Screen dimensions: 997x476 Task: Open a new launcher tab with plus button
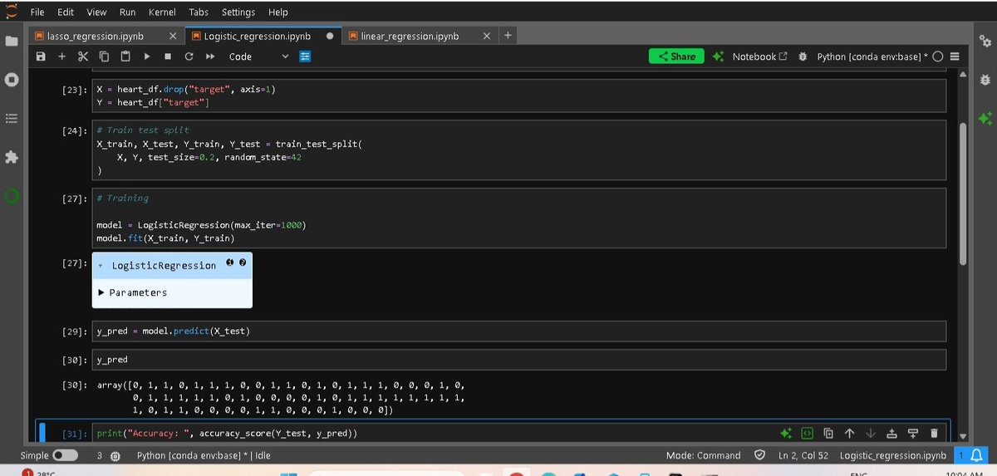click(x=508, y=36)
